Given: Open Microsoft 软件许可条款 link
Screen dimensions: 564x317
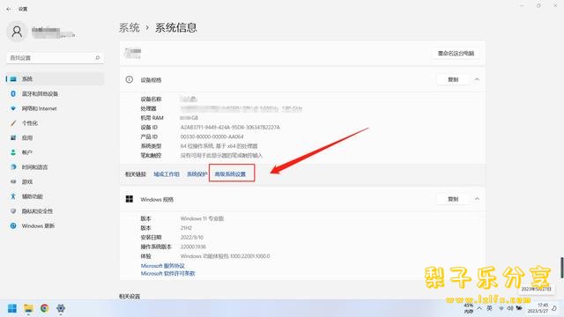Looking at the screenshot, I should point(167,274).
